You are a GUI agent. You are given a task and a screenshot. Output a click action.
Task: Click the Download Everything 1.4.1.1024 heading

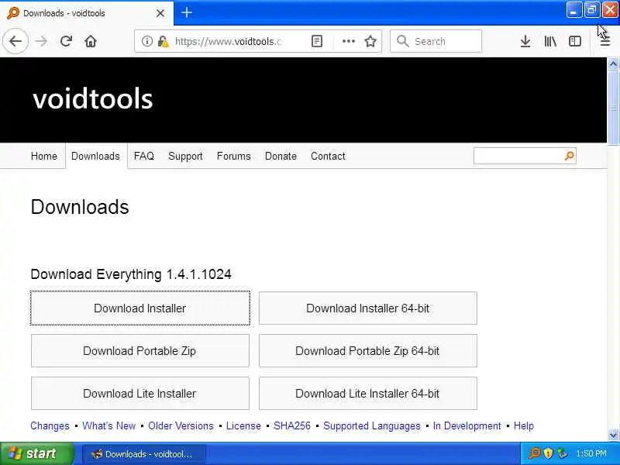131,274
